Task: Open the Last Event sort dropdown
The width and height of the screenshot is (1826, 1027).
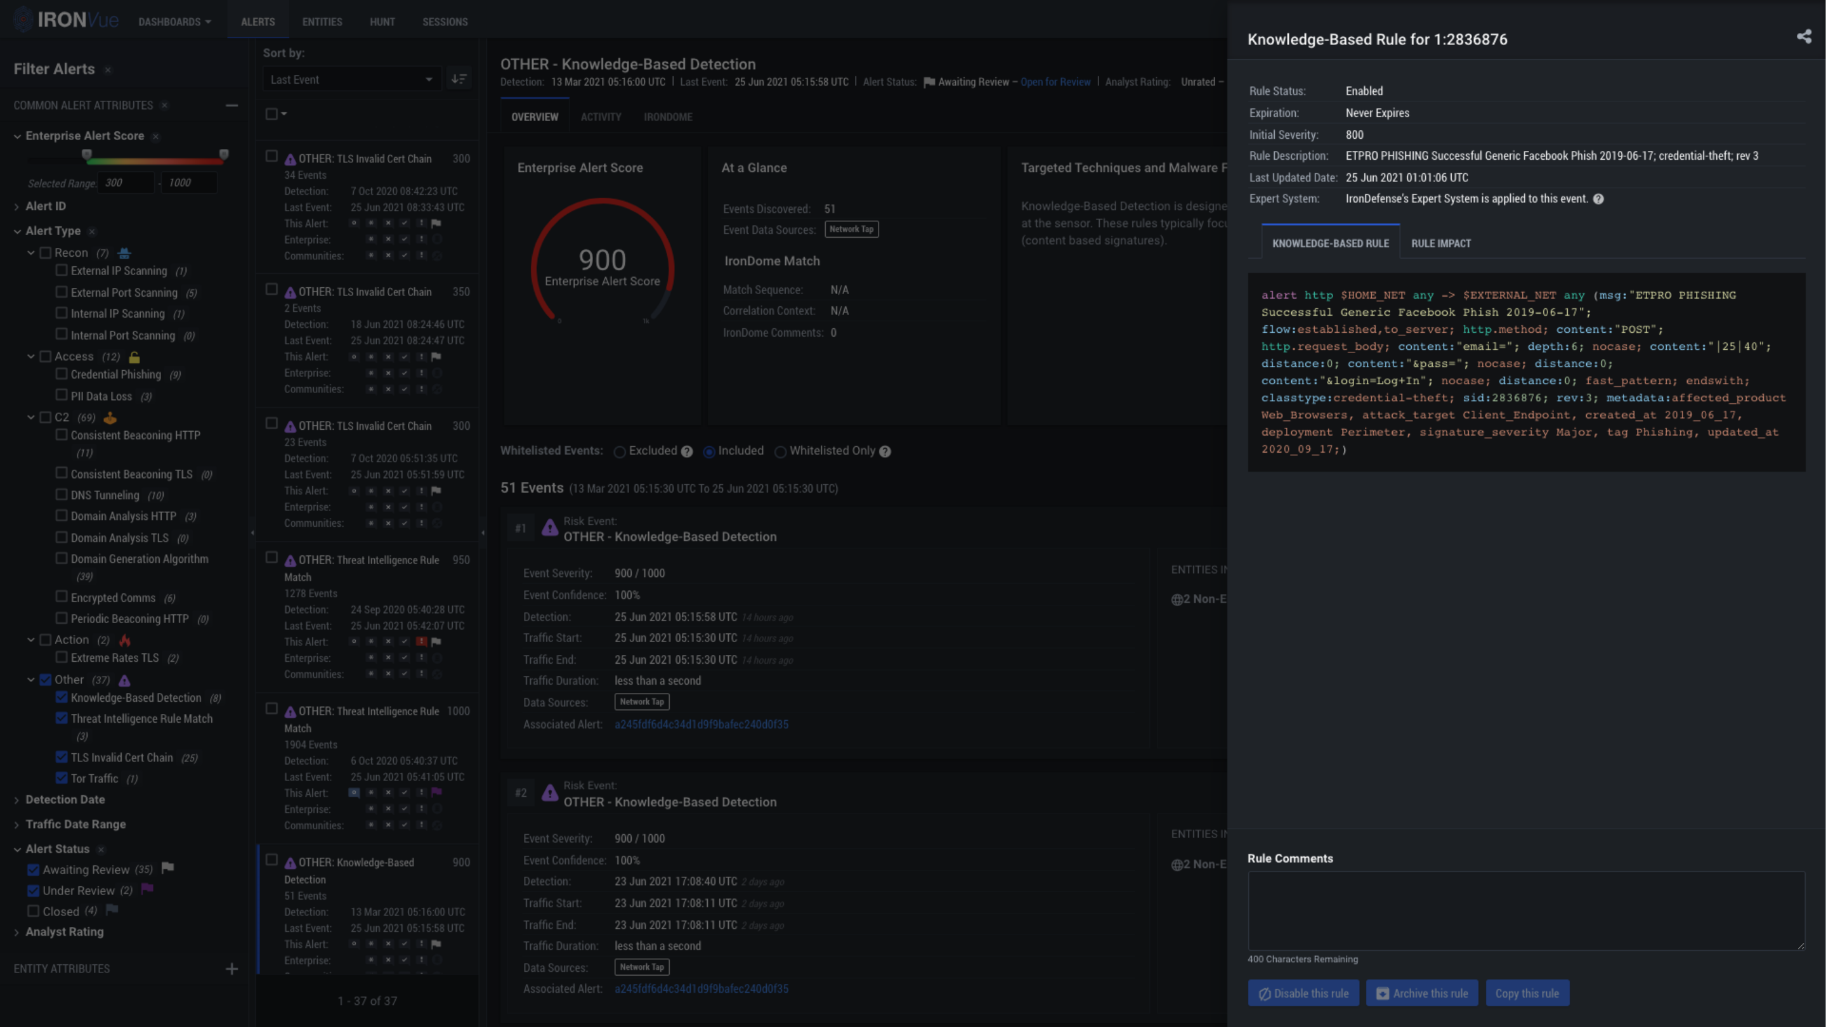Action: [351, 79]
